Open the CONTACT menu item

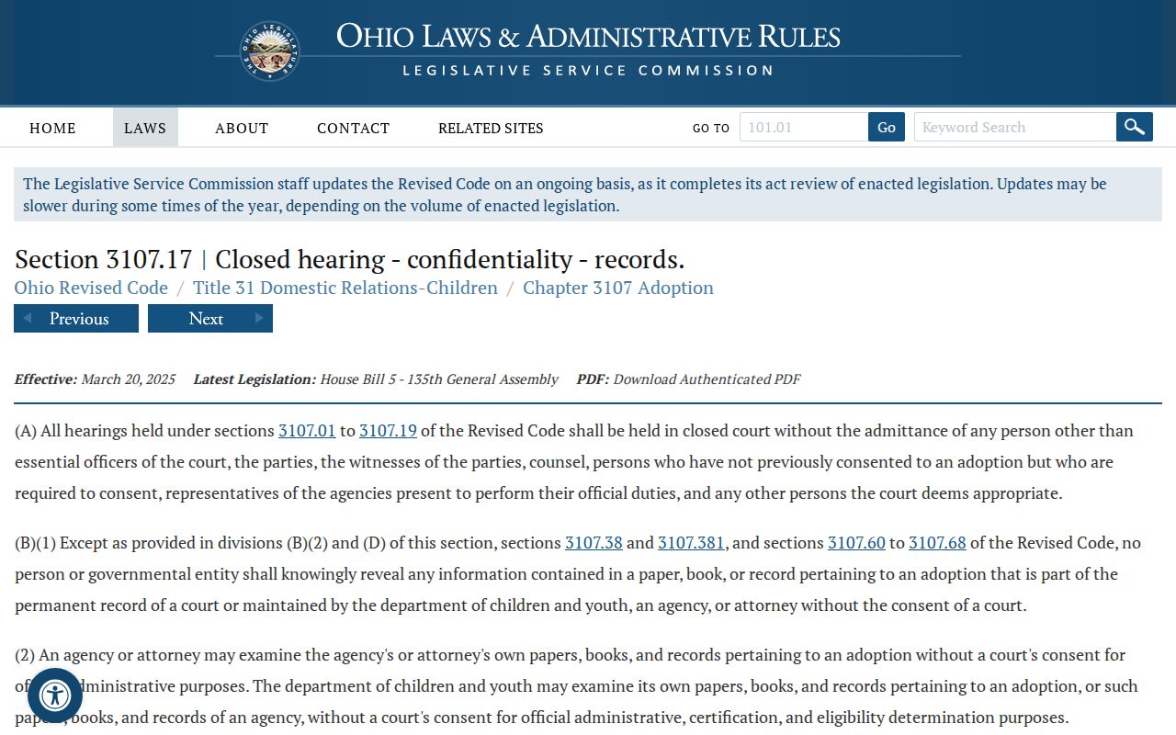354,128
